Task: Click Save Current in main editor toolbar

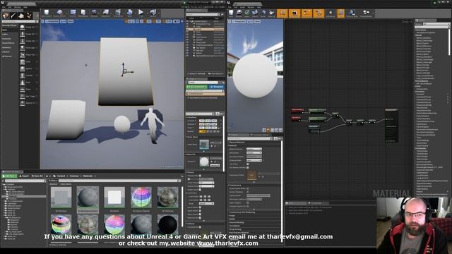Action: click(x=47, y=13)
